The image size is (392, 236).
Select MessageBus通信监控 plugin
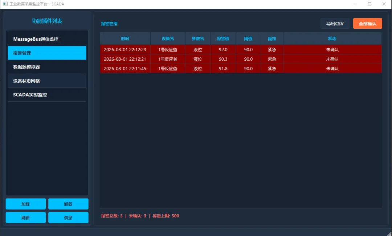47,39
